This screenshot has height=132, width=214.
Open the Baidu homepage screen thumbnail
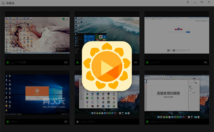pyautogui.click(x=177, y=35)
